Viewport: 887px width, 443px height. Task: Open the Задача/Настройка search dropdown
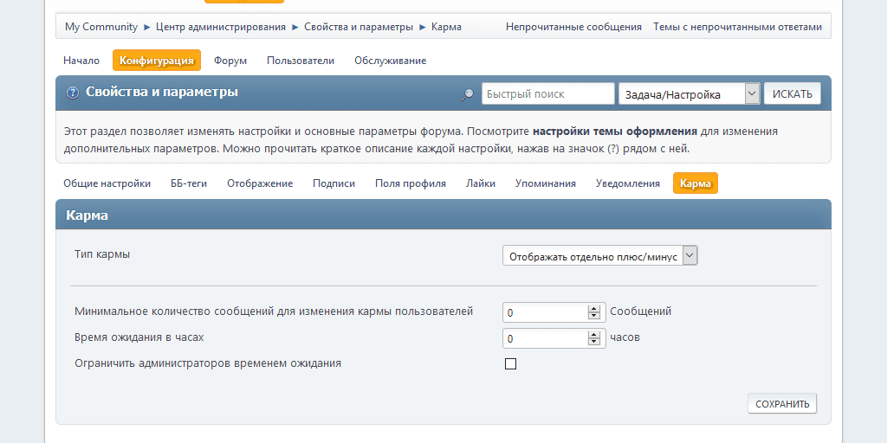pos(689,93)
